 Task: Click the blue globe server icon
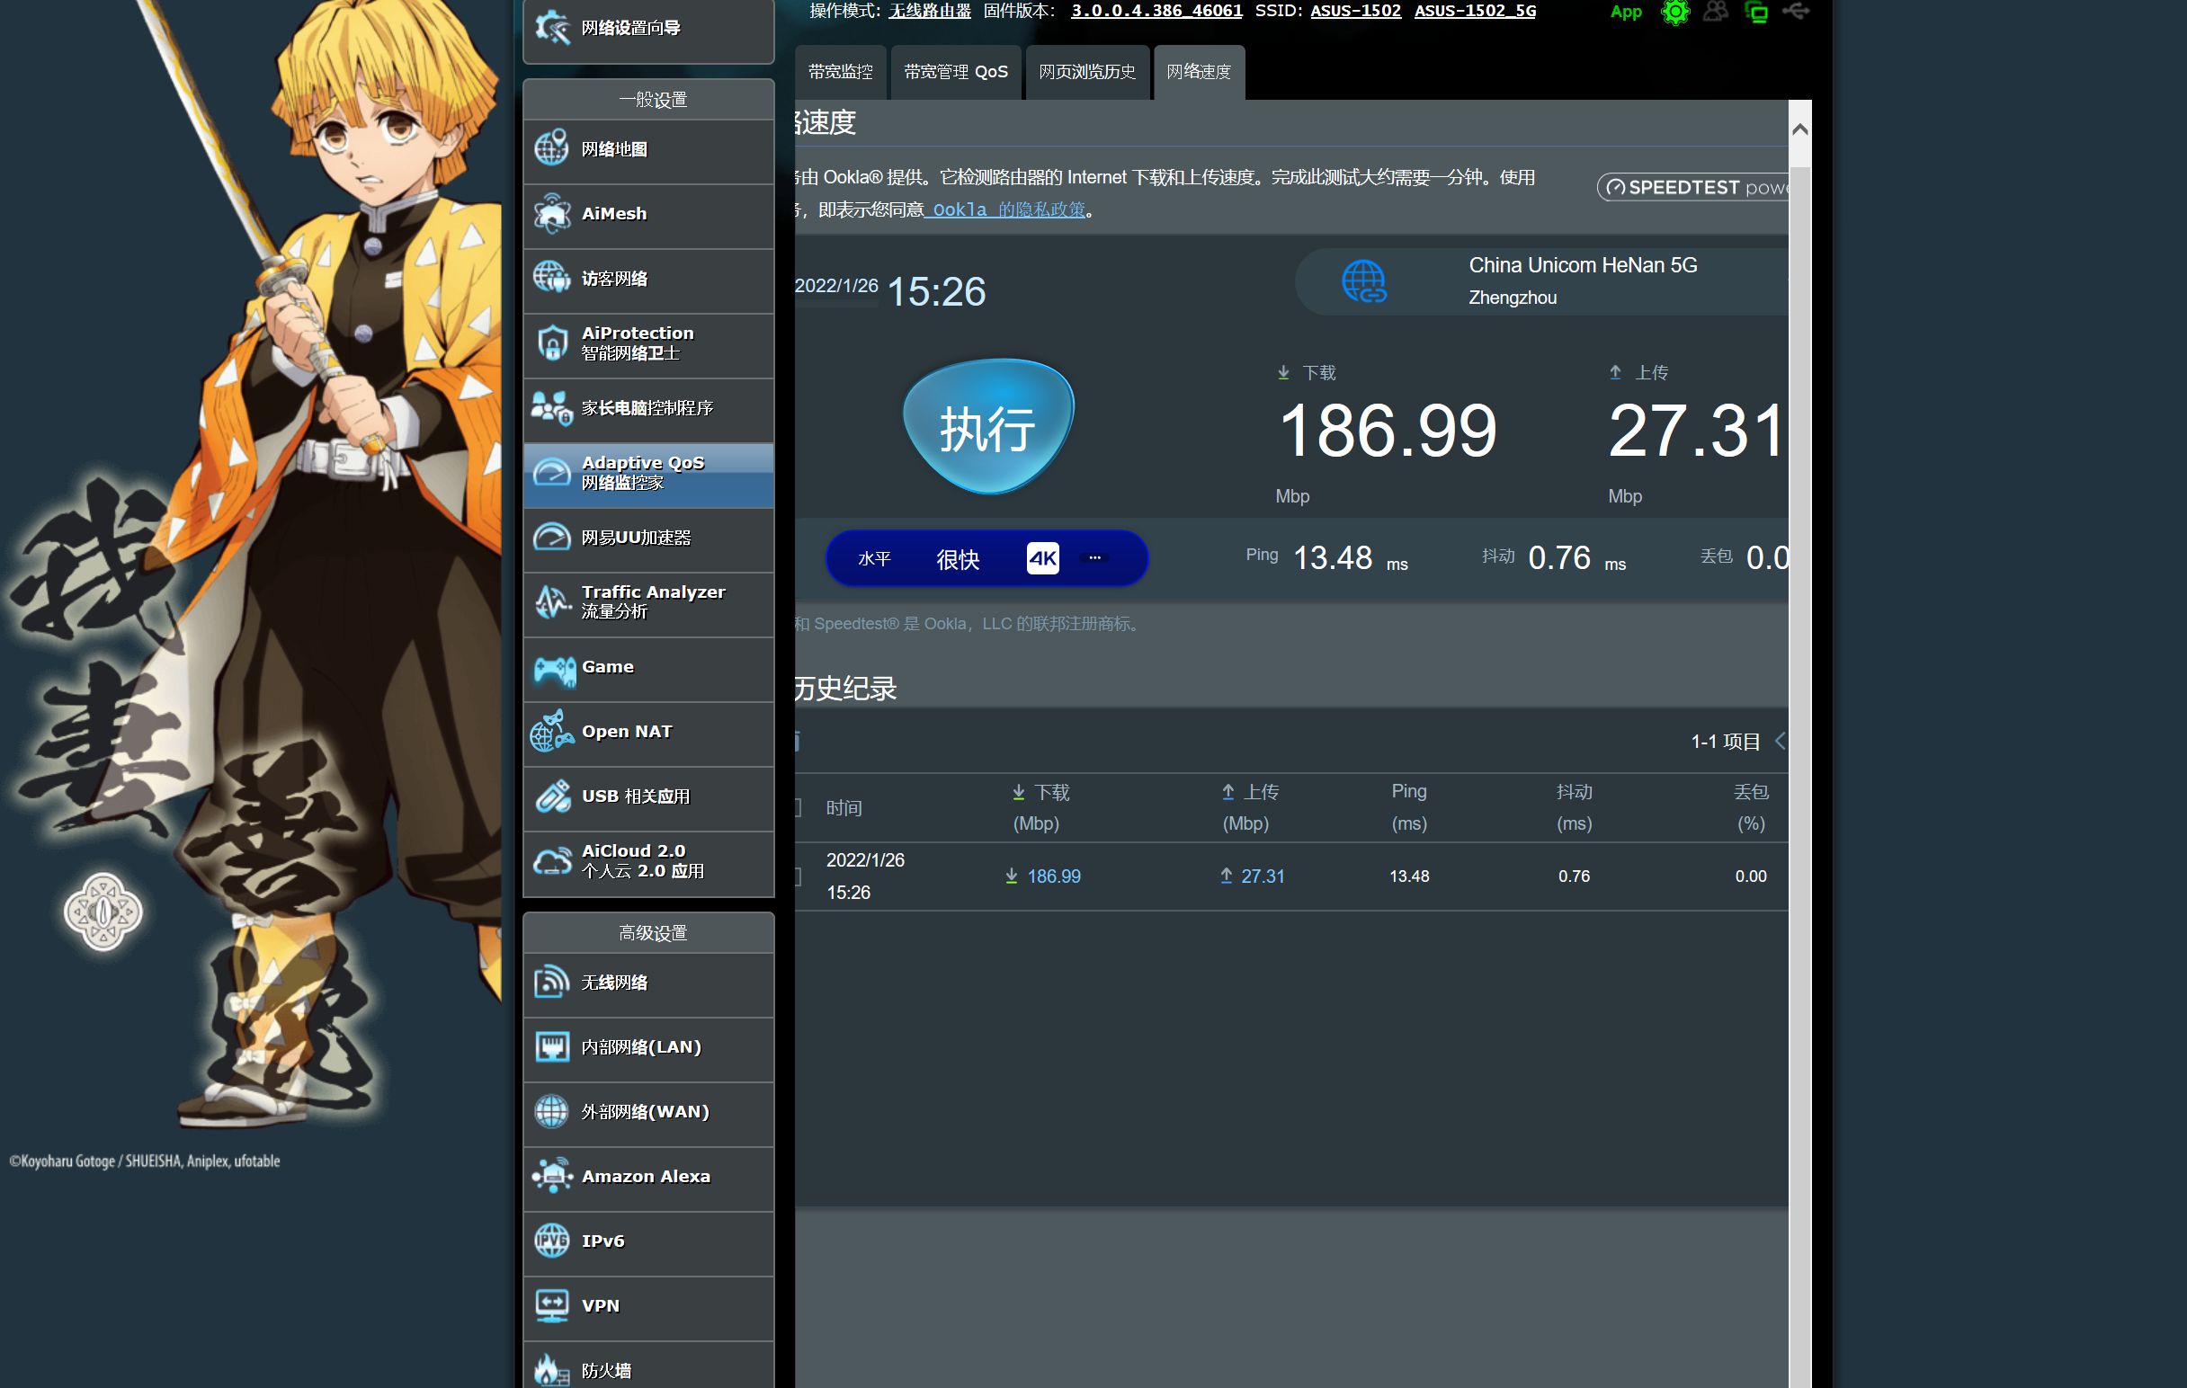(1363, 281)
